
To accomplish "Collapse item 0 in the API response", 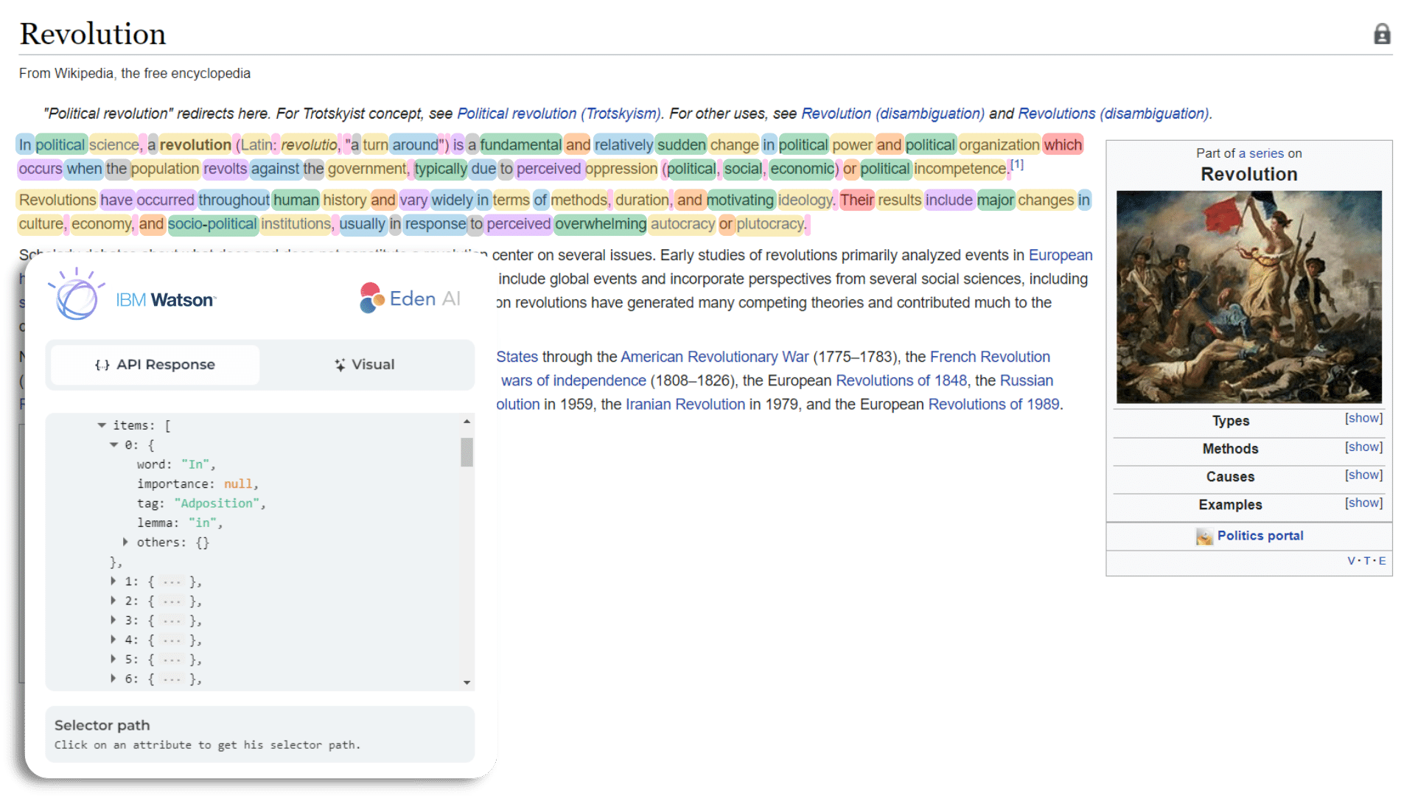I will click(114, 444).
